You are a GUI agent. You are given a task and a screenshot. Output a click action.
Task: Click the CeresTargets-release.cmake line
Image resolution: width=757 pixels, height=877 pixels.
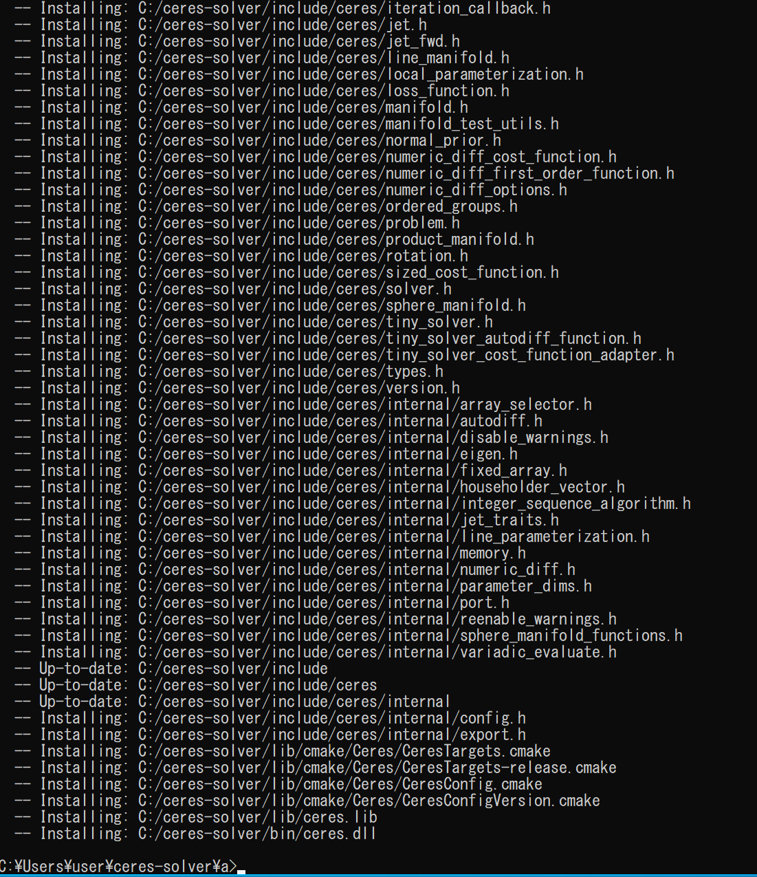click(315, 768)
